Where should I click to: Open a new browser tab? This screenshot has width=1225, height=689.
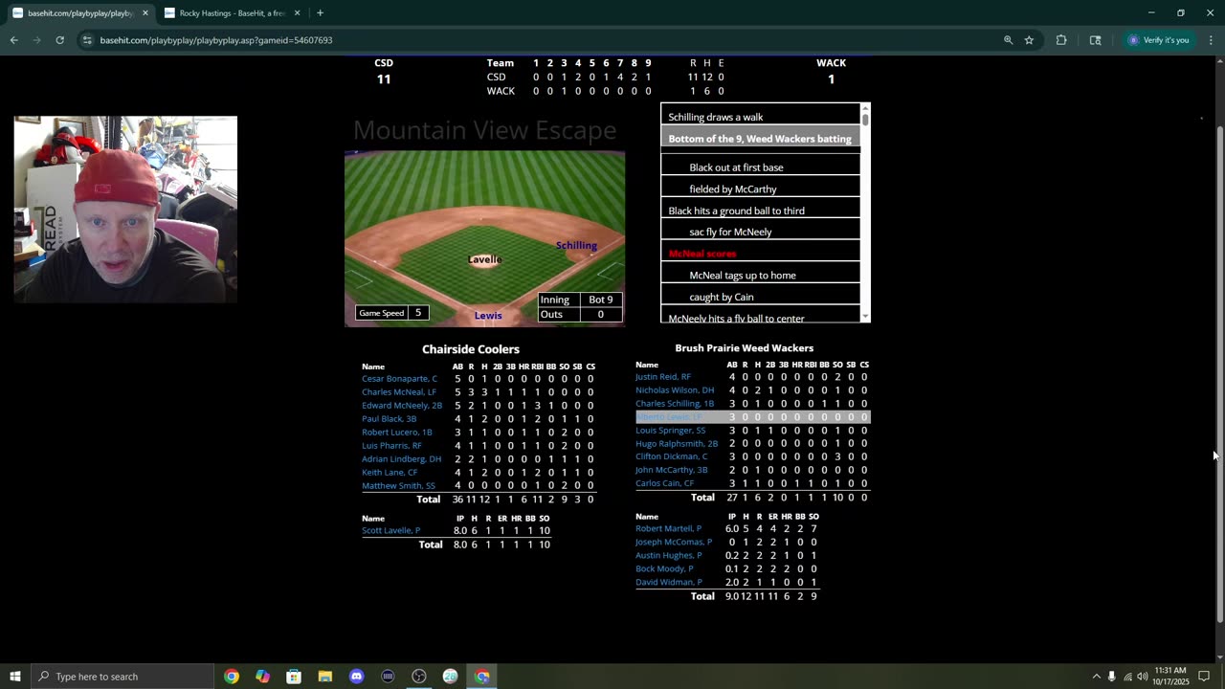pyautogui.click(x=320, y=13)
